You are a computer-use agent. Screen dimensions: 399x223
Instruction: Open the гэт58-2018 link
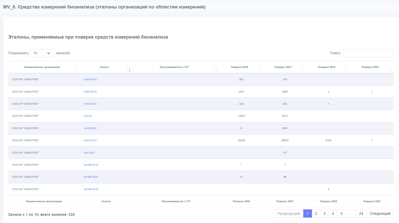(x=90, y=104)
